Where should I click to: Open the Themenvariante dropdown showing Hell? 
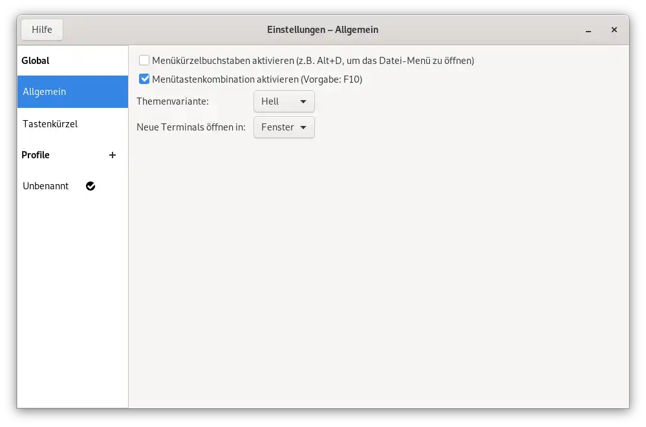[x=284, y=101]
